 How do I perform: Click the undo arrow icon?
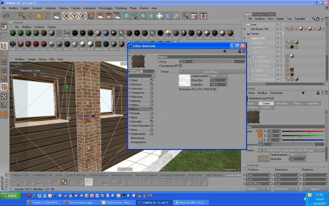[x=6, y=16]
